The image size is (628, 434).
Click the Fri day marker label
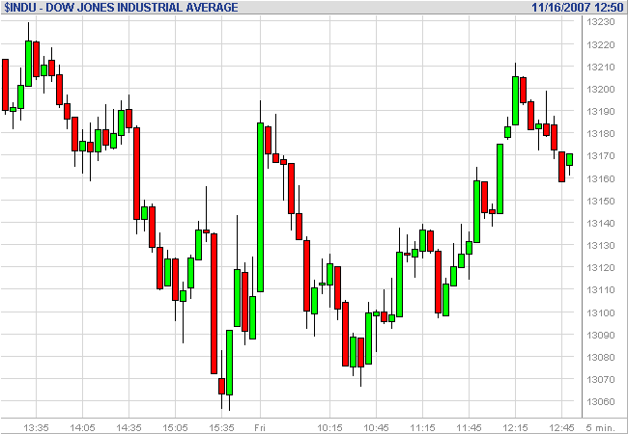[x=260, y=427]
